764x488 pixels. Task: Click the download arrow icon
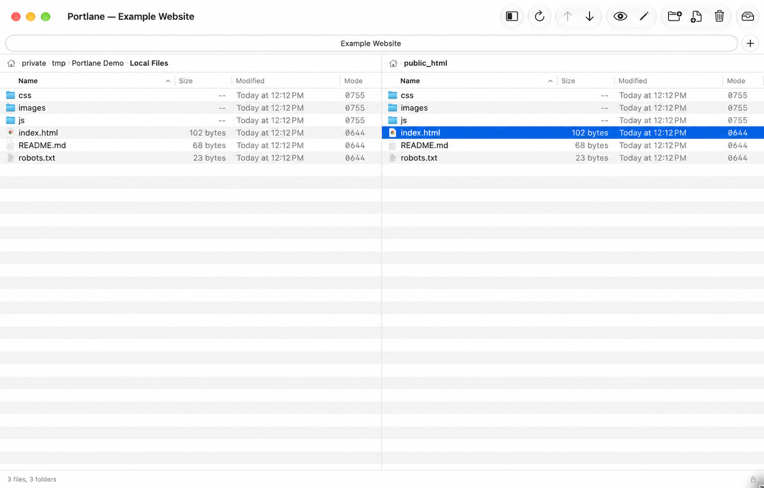589,17
